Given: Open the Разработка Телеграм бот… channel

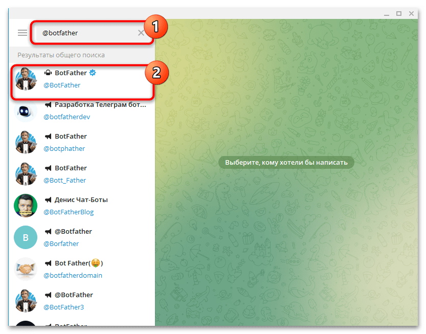Looking at the screenshot, I should [100, 105].
